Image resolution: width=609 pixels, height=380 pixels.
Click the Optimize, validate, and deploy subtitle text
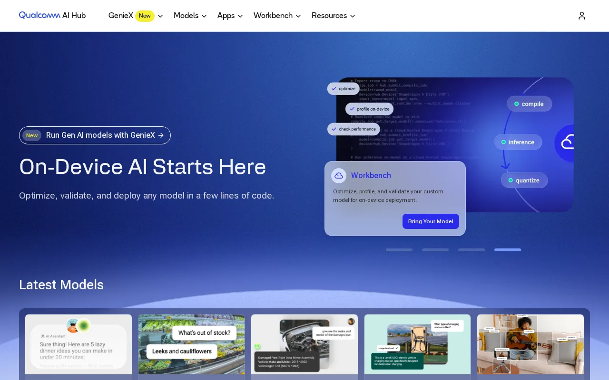(x=147, y=196)
